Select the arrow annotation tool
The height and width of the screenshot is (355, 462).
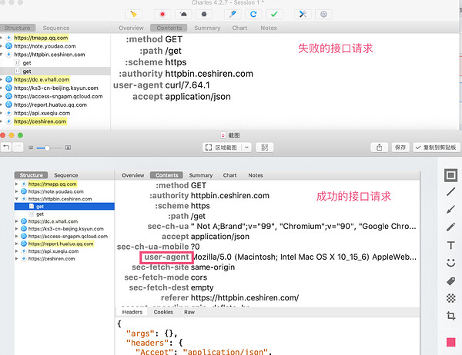(450, 210)
